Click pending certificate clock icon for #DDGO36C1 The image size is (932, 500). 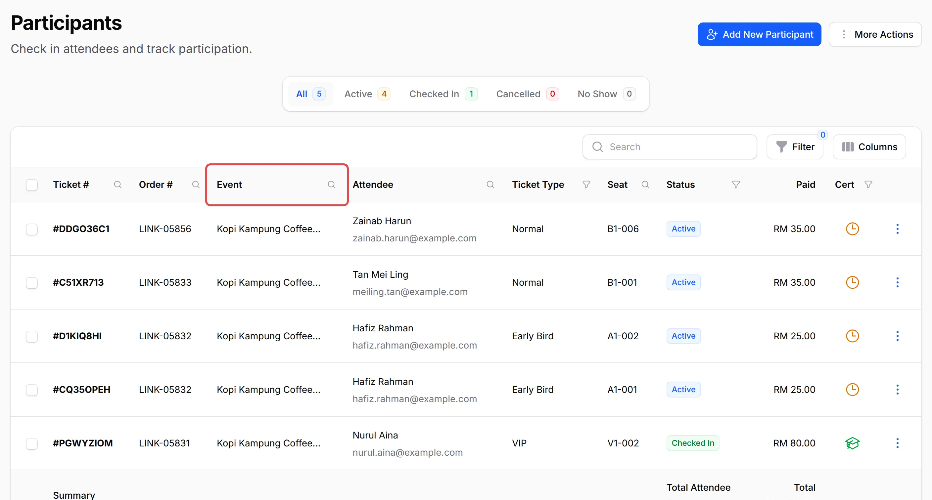click(x=853, y=229)
